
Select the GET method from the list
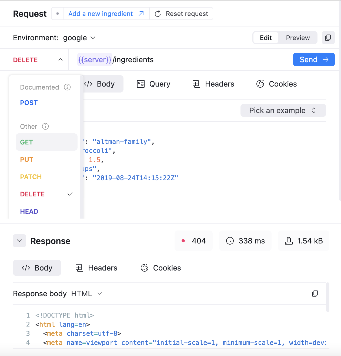point(26,142)
